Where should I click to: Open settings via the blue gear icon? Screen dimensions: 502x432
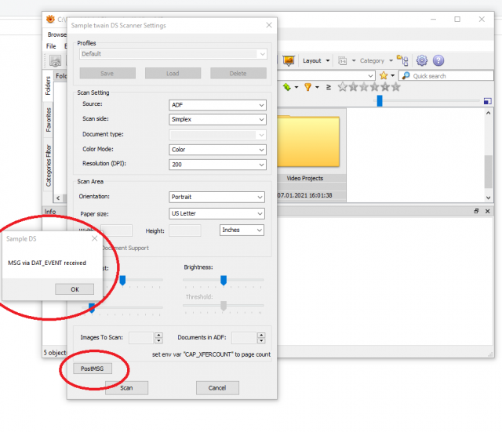422,60
